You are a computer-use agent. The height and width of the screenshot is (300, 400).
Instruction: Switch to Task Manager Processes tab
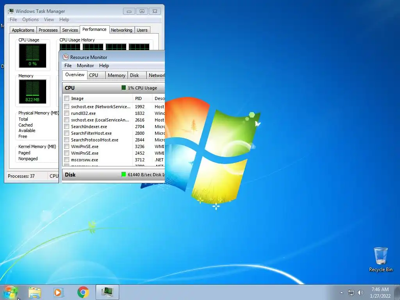pos(48,30)
